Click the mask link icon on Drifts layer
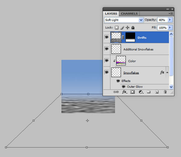Viewport: 181px width, 157px height. click(x=123, y=37)
